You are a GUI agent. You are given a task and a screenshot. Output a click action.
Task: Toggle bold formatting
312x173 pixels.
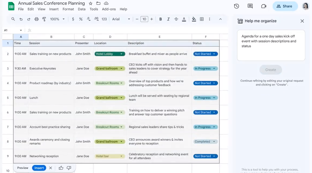click(x=161, y=19)
